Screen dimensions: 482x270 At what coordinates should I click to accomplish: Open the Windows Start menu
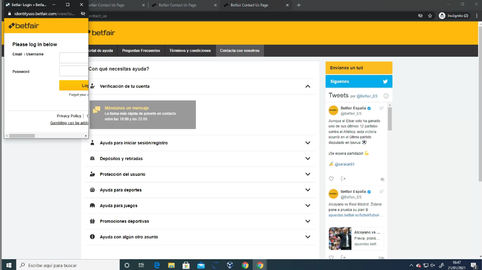click(9, 265)
